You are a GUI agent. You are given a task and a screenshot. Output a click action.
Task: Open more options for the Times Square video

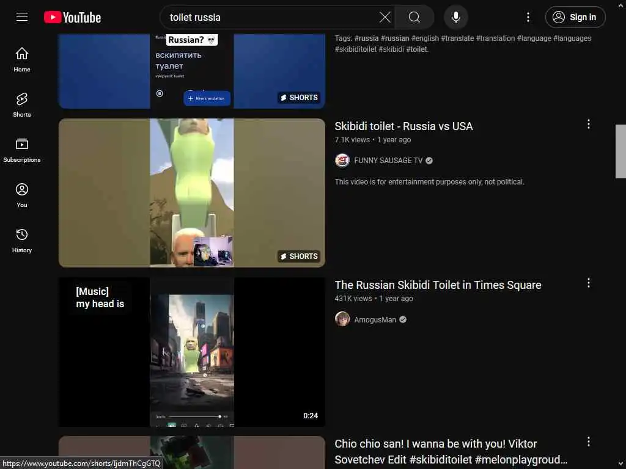click(x=588, y=283)
